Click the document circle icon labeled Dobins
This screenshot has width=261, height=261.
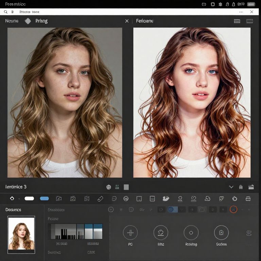[x=221, y=233]
